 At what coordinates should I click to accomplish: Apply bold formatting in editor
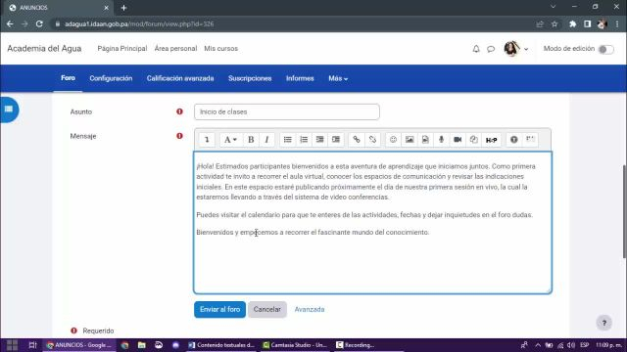(251, 140)
